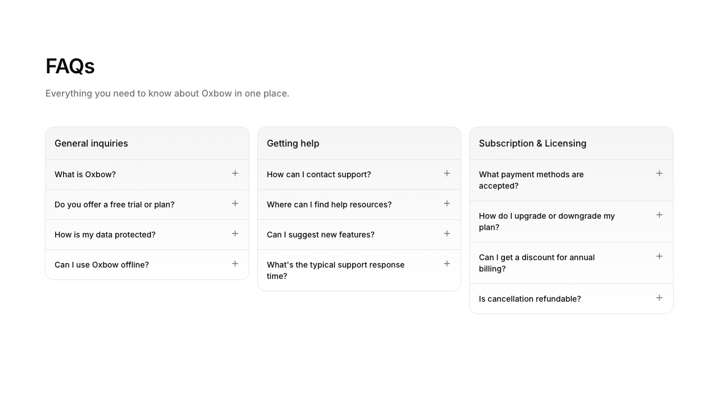This screenshot has width=727, height=409.
Task: Select the General inquiries section header
Action: coord(91,143)
